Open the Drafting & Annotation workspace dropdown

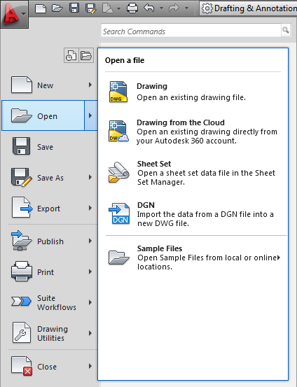coord(248,8)
